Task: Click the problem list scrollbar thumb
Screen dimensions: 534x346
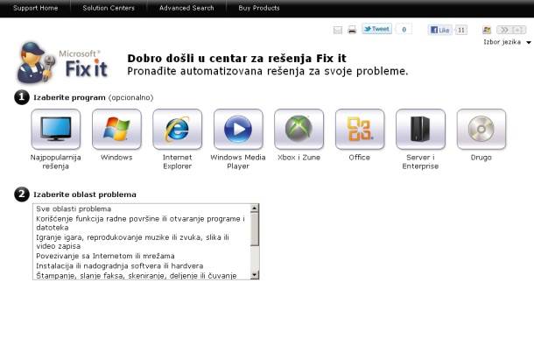Action: (255, 229)
